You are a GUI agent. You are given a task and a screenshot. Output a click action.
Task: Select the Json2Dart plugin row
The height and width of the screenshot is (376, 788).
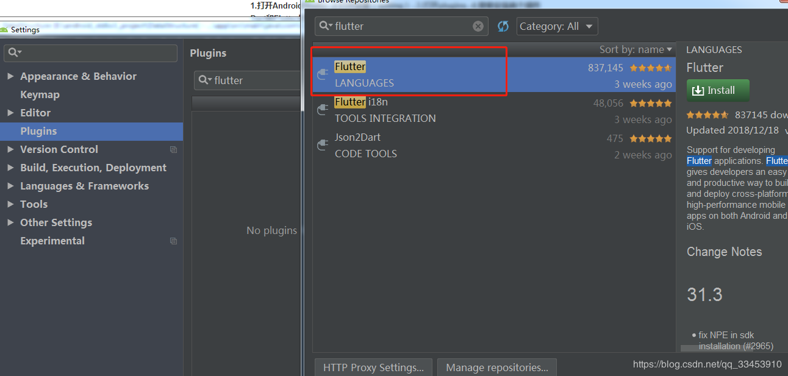[494, 146]
